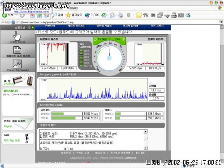
Task: Open the Benchbee Report banner
Action: pos(18,124)
